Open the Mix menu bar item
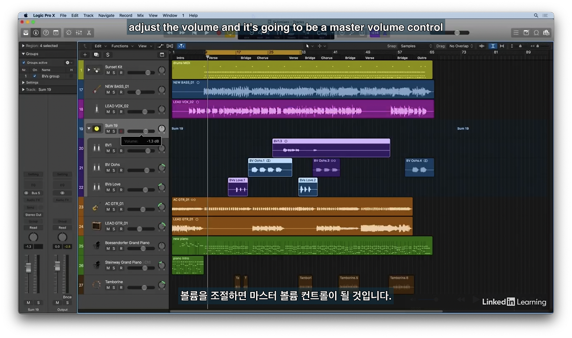The height and width of the screenshot is (338, 572). [x=140, y=16]
